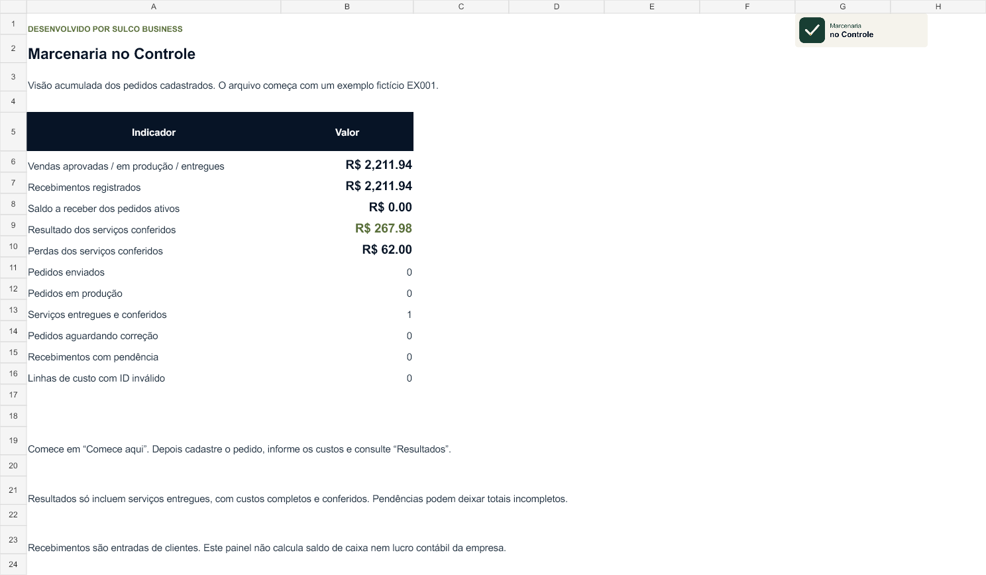Select "Resultado dos serviços conferidos" cell
The width and height of the screenshot is (986, 575).
(154, 225)
